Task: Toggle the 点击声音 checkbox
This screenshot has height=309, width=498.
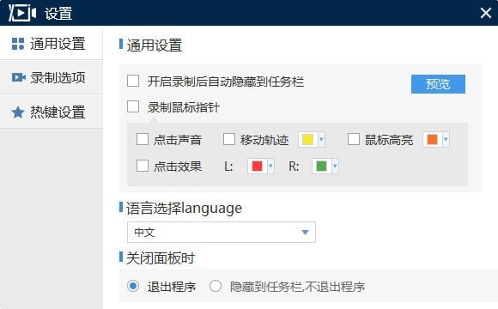Action: pos(143,139)
